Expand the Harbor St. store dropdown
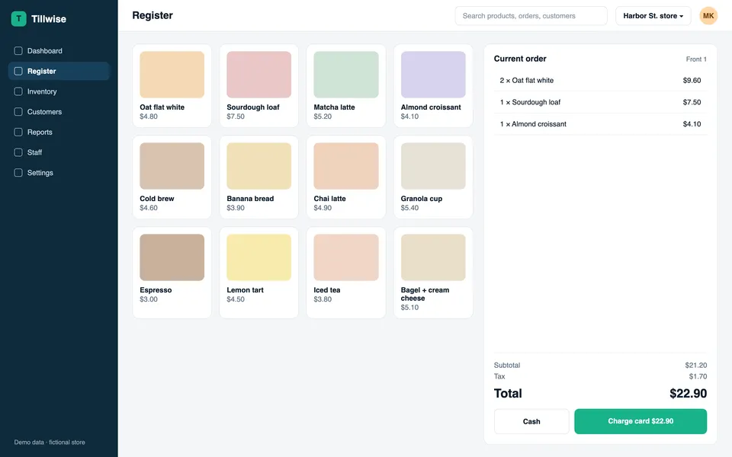Viewport: 732px width, 457px height. 653,16
